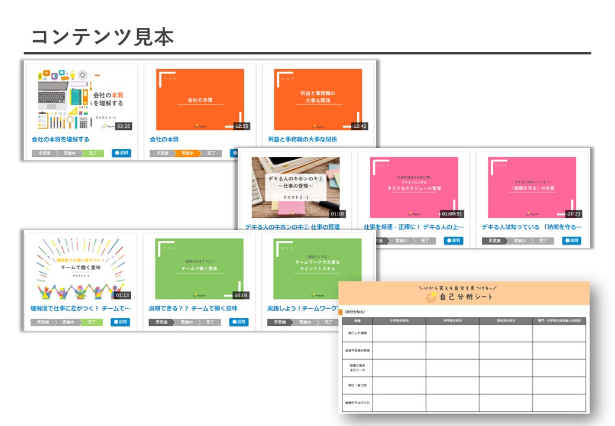Open the 利益と事務職の大事な関係 title link
This screenshot has height=426, width=615.
click(302, 139)
